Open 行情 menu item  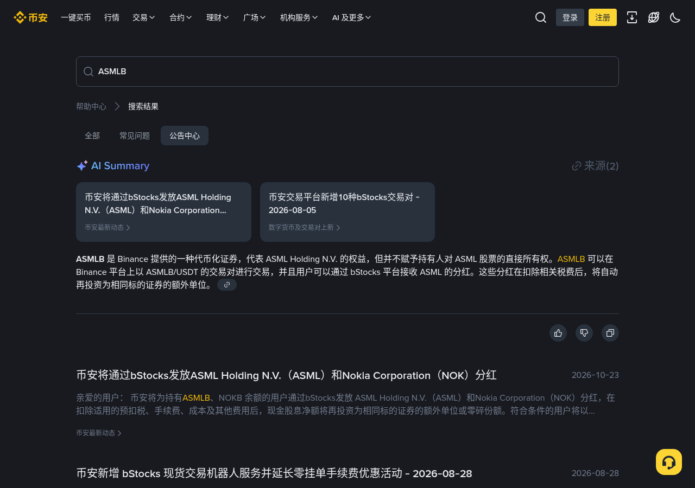click(x=112, y=17)
